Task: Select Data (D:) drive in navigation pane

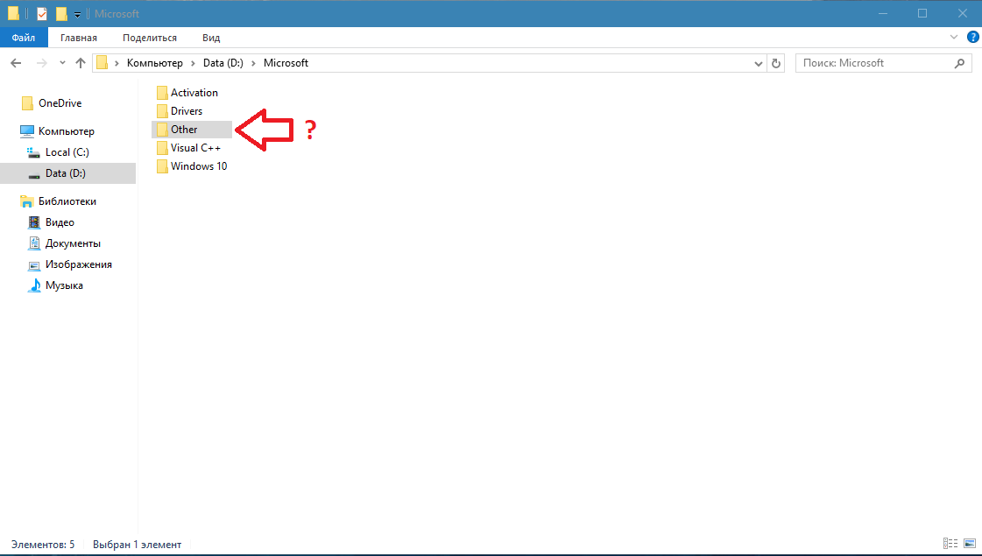Action: 67,173
